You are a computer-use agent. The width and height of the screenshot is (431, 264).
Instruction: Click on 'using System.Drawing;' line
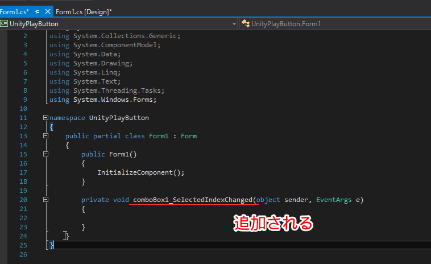point(91,63)
